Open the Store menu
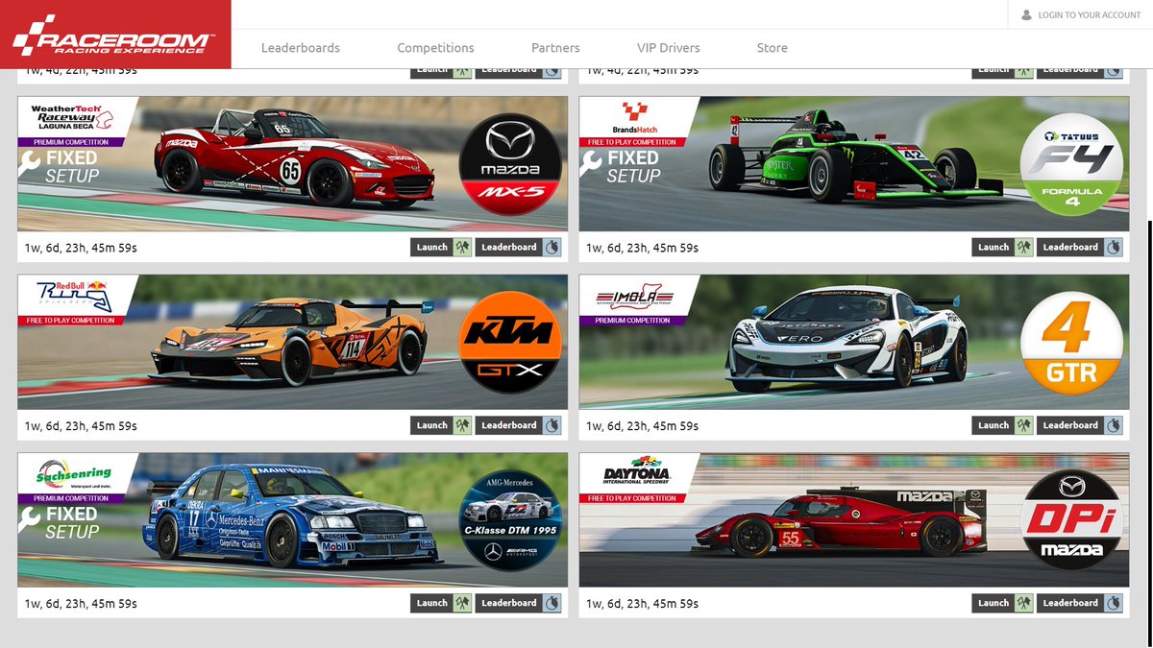 (x=772, y=47)
